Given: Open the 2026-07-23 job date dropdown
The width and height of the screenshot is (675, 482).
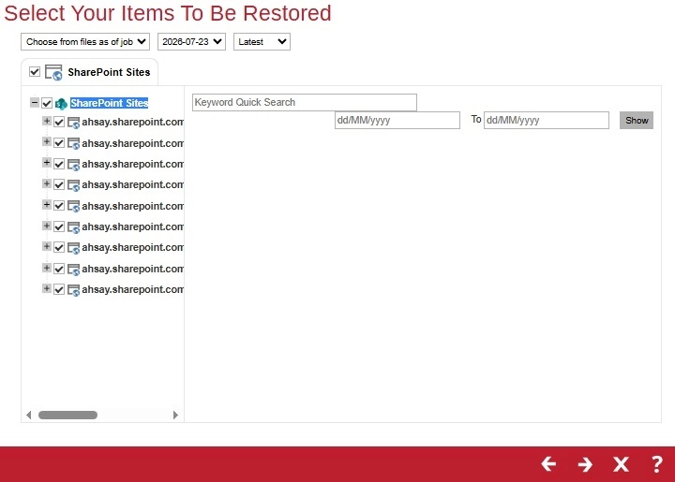Looking at the screenshot, I should click(x=191, y=42).
